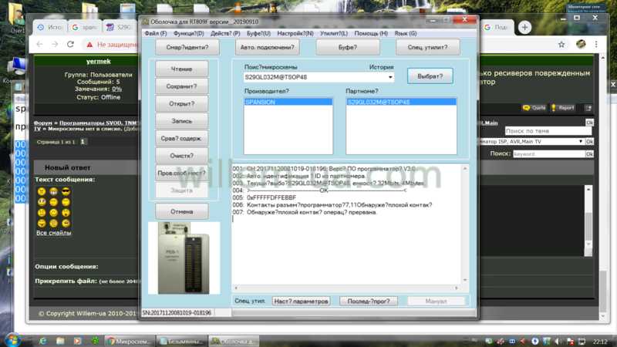Click the yermek username link
Image resolution: width=617 pixels, height=347 pixels.
(99, 61)
